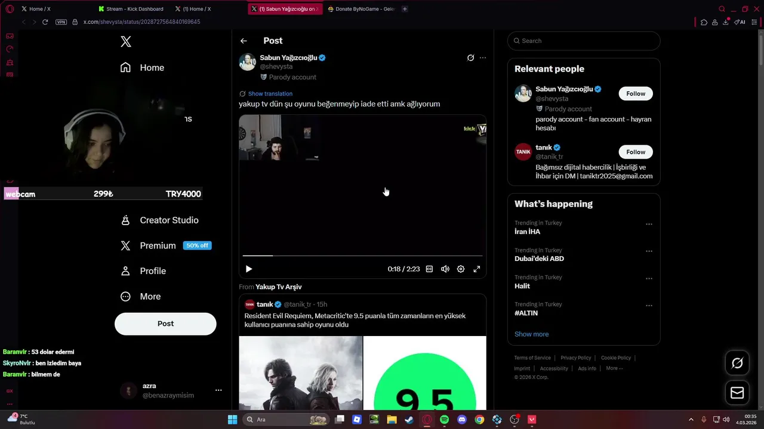Image resolution: width=764 pixels, height=429 pixels.
Task: Open Windows Start menu
Action: click(x=233, y=419)
